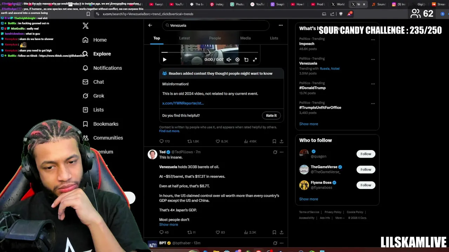Open Ted's profile avatar
This screenshot has width=449, height=252.
tap(153, 154)
